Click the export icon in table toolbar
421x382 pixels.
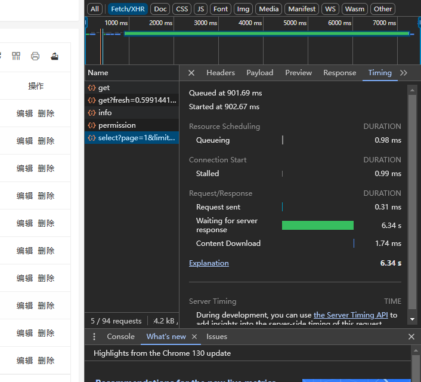[54, 56]
